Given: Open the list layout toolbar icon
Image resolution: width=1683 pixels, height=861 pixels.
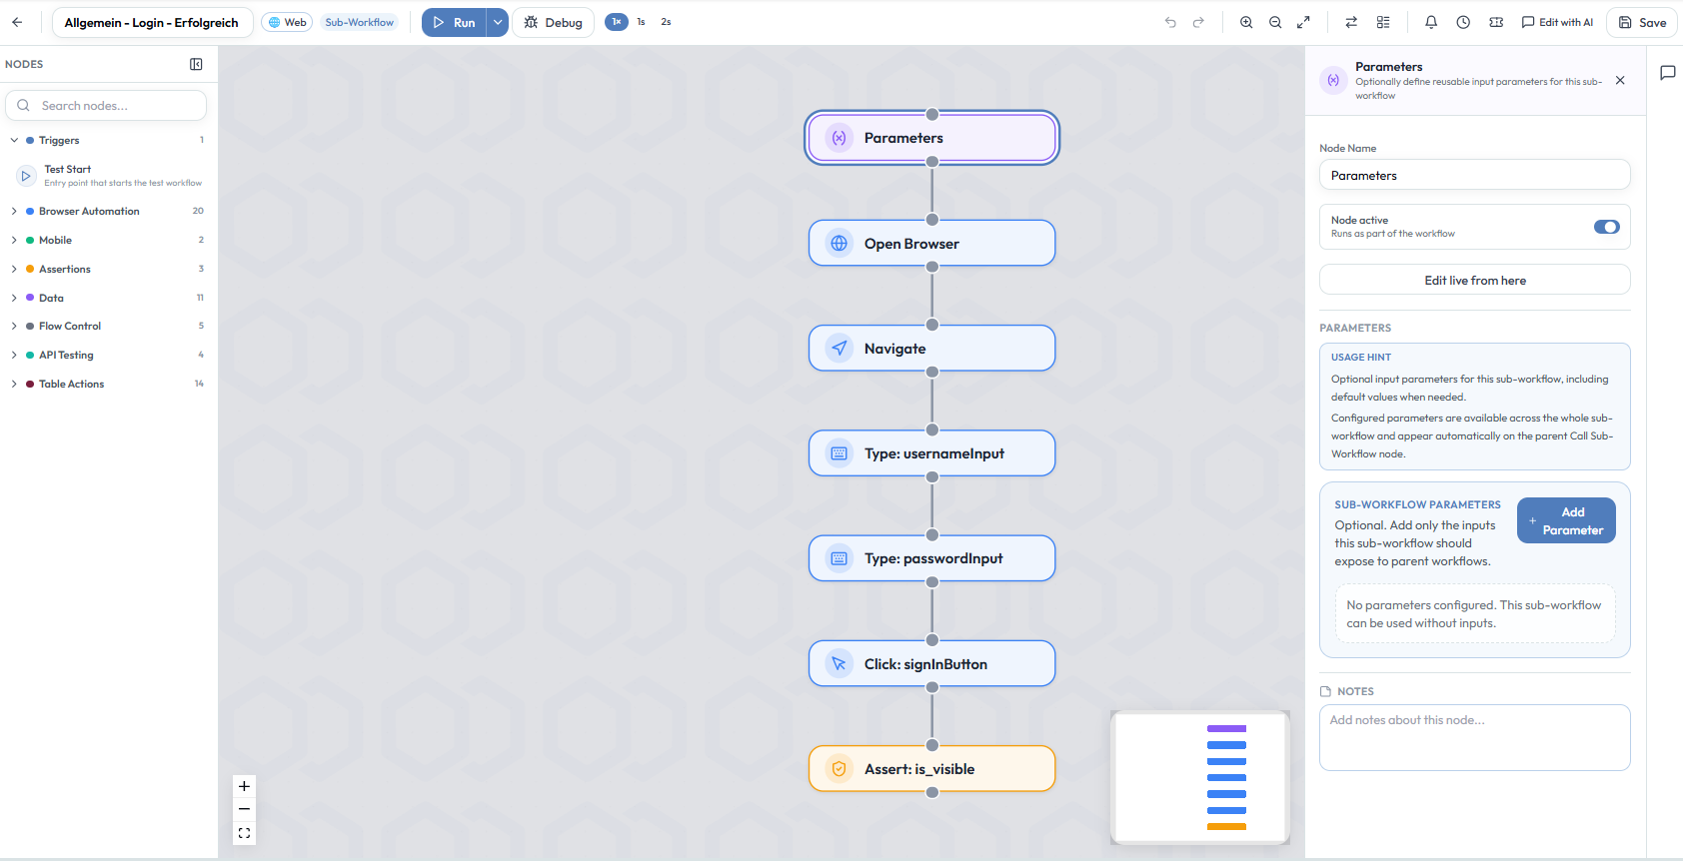Looking at the screenshot, I should 1383,22.
